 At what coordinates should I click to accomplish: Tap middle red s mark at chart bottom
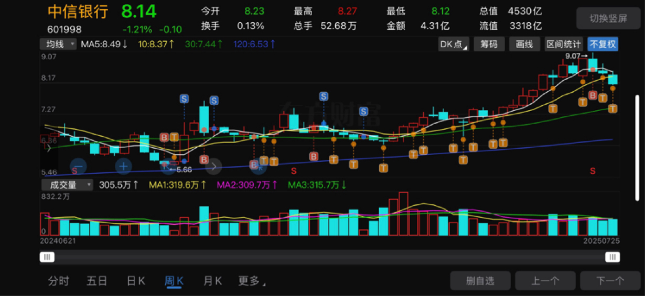pyautogui.click(x=294, y=171)
